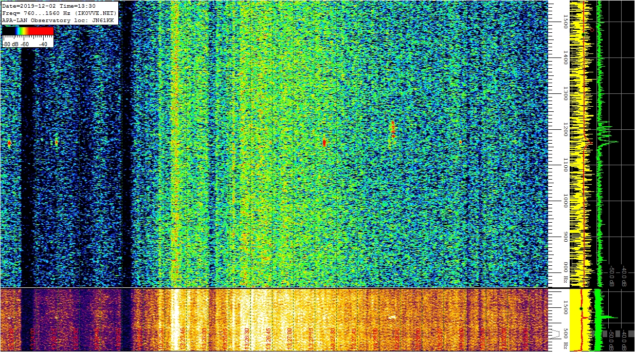This screenshot has width=635, height=352.
Task: Click the -50.0 dB label of the upper spectrum
Action: [x=612, y=276]
